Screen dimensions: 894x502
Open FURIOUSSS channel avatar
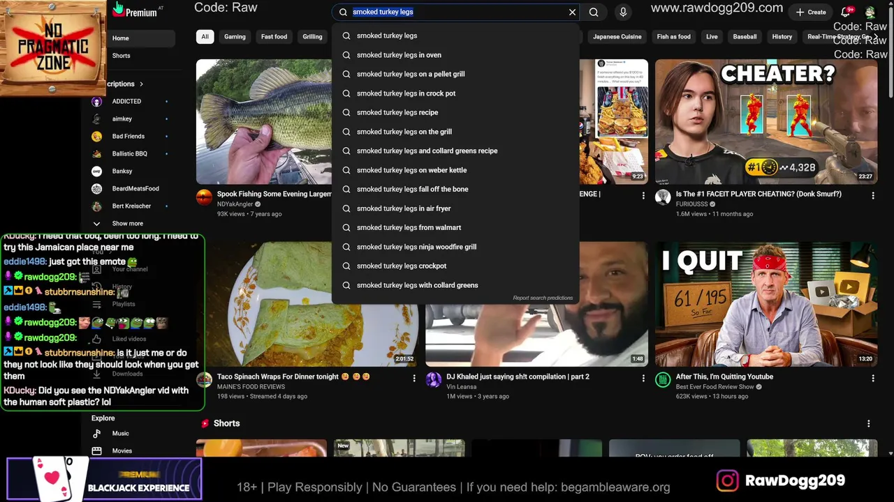[x=663, y=197]
